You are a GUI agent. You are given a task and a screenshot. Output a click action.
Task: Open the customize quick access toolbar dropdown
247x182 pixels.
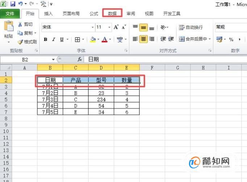[x=51, y=4]
